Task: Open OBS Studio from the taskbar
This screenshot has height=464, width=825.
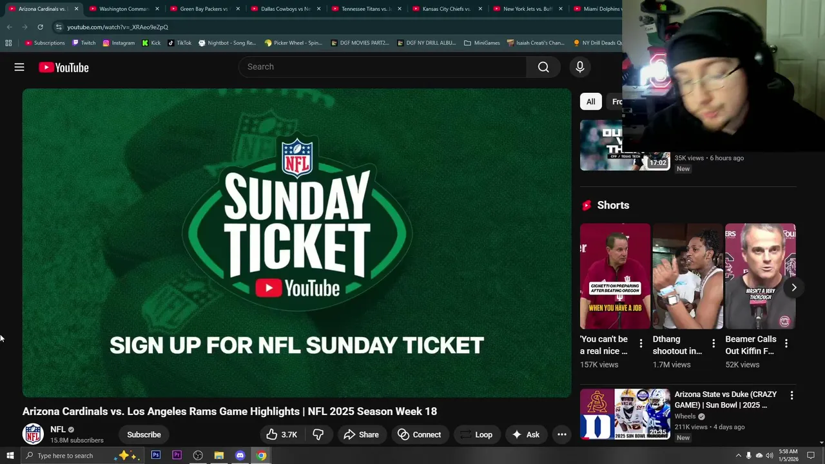Action: point(198,456)
